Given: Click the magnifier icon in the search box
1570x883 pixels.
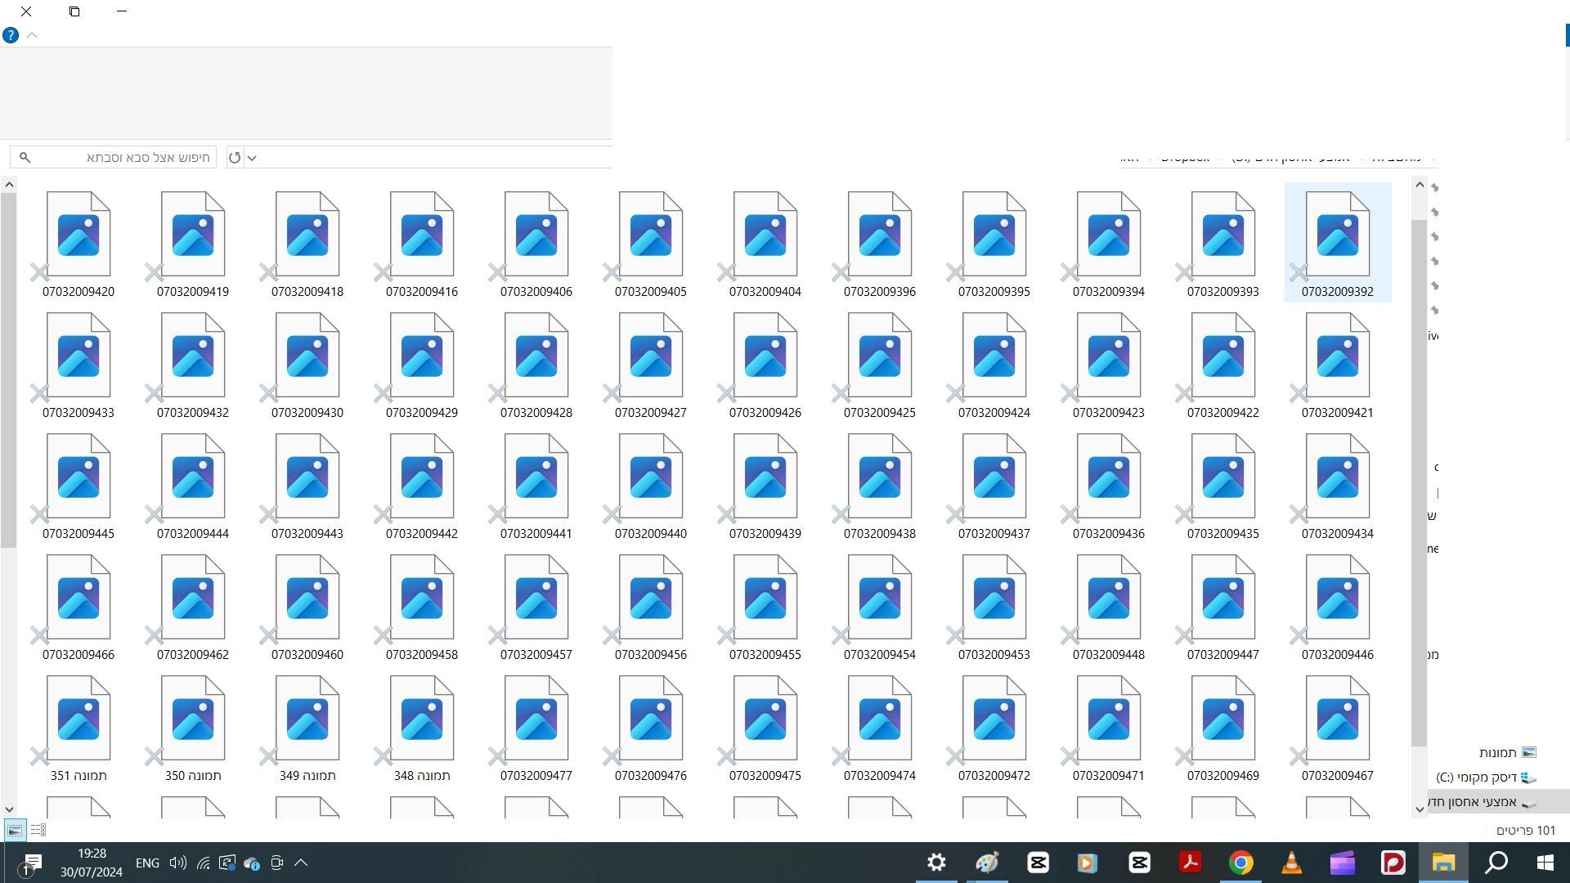Looking at the screenshot, I should click(25, 157).
